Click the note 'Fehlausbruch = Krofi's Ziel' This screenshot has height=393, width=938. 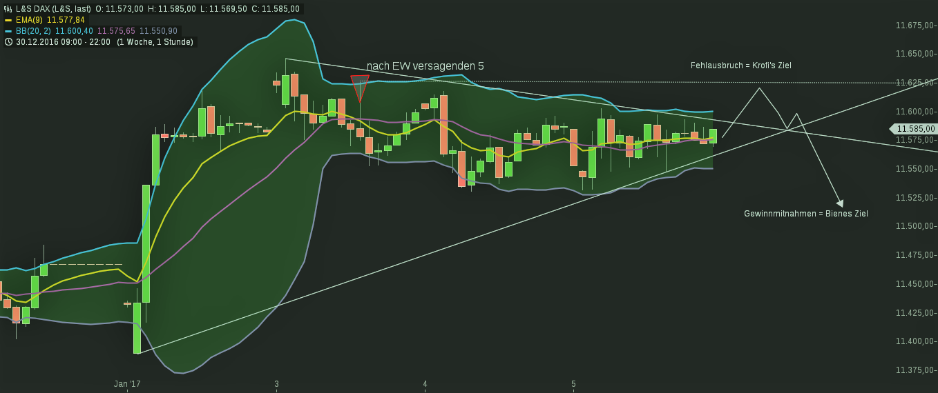pyautogui.click(x=741, y=65)
